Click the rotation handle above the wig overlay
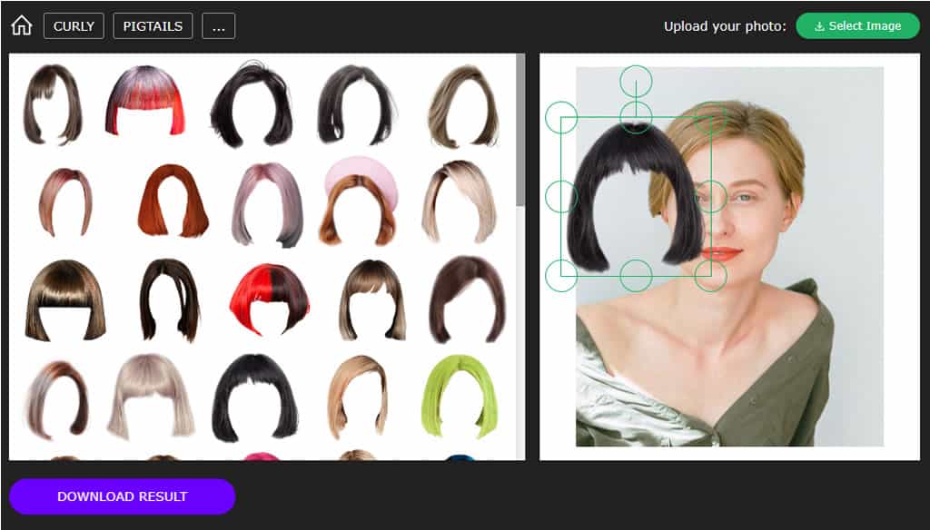Screen dimensions: 930x530 (x=636, y=81)
